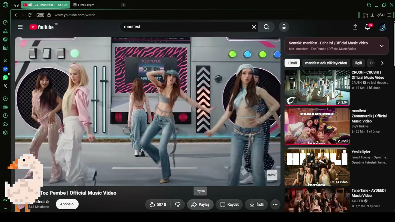Select the Tümü filter chip
This screenshot has width=395, height=222.
(292, 63)
